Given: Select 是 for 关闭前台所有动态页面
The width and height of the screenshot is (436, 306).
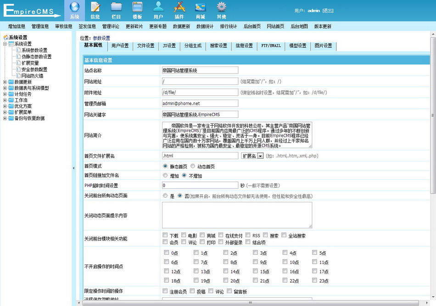Looking at the screenshot, I should coord(165,195).
